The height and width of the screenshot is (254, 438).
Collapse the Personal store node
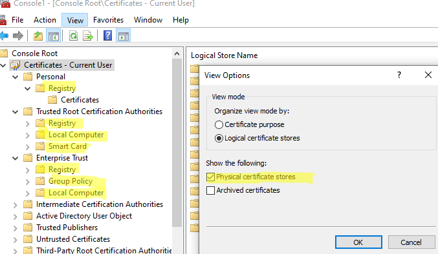pos(16,77)
